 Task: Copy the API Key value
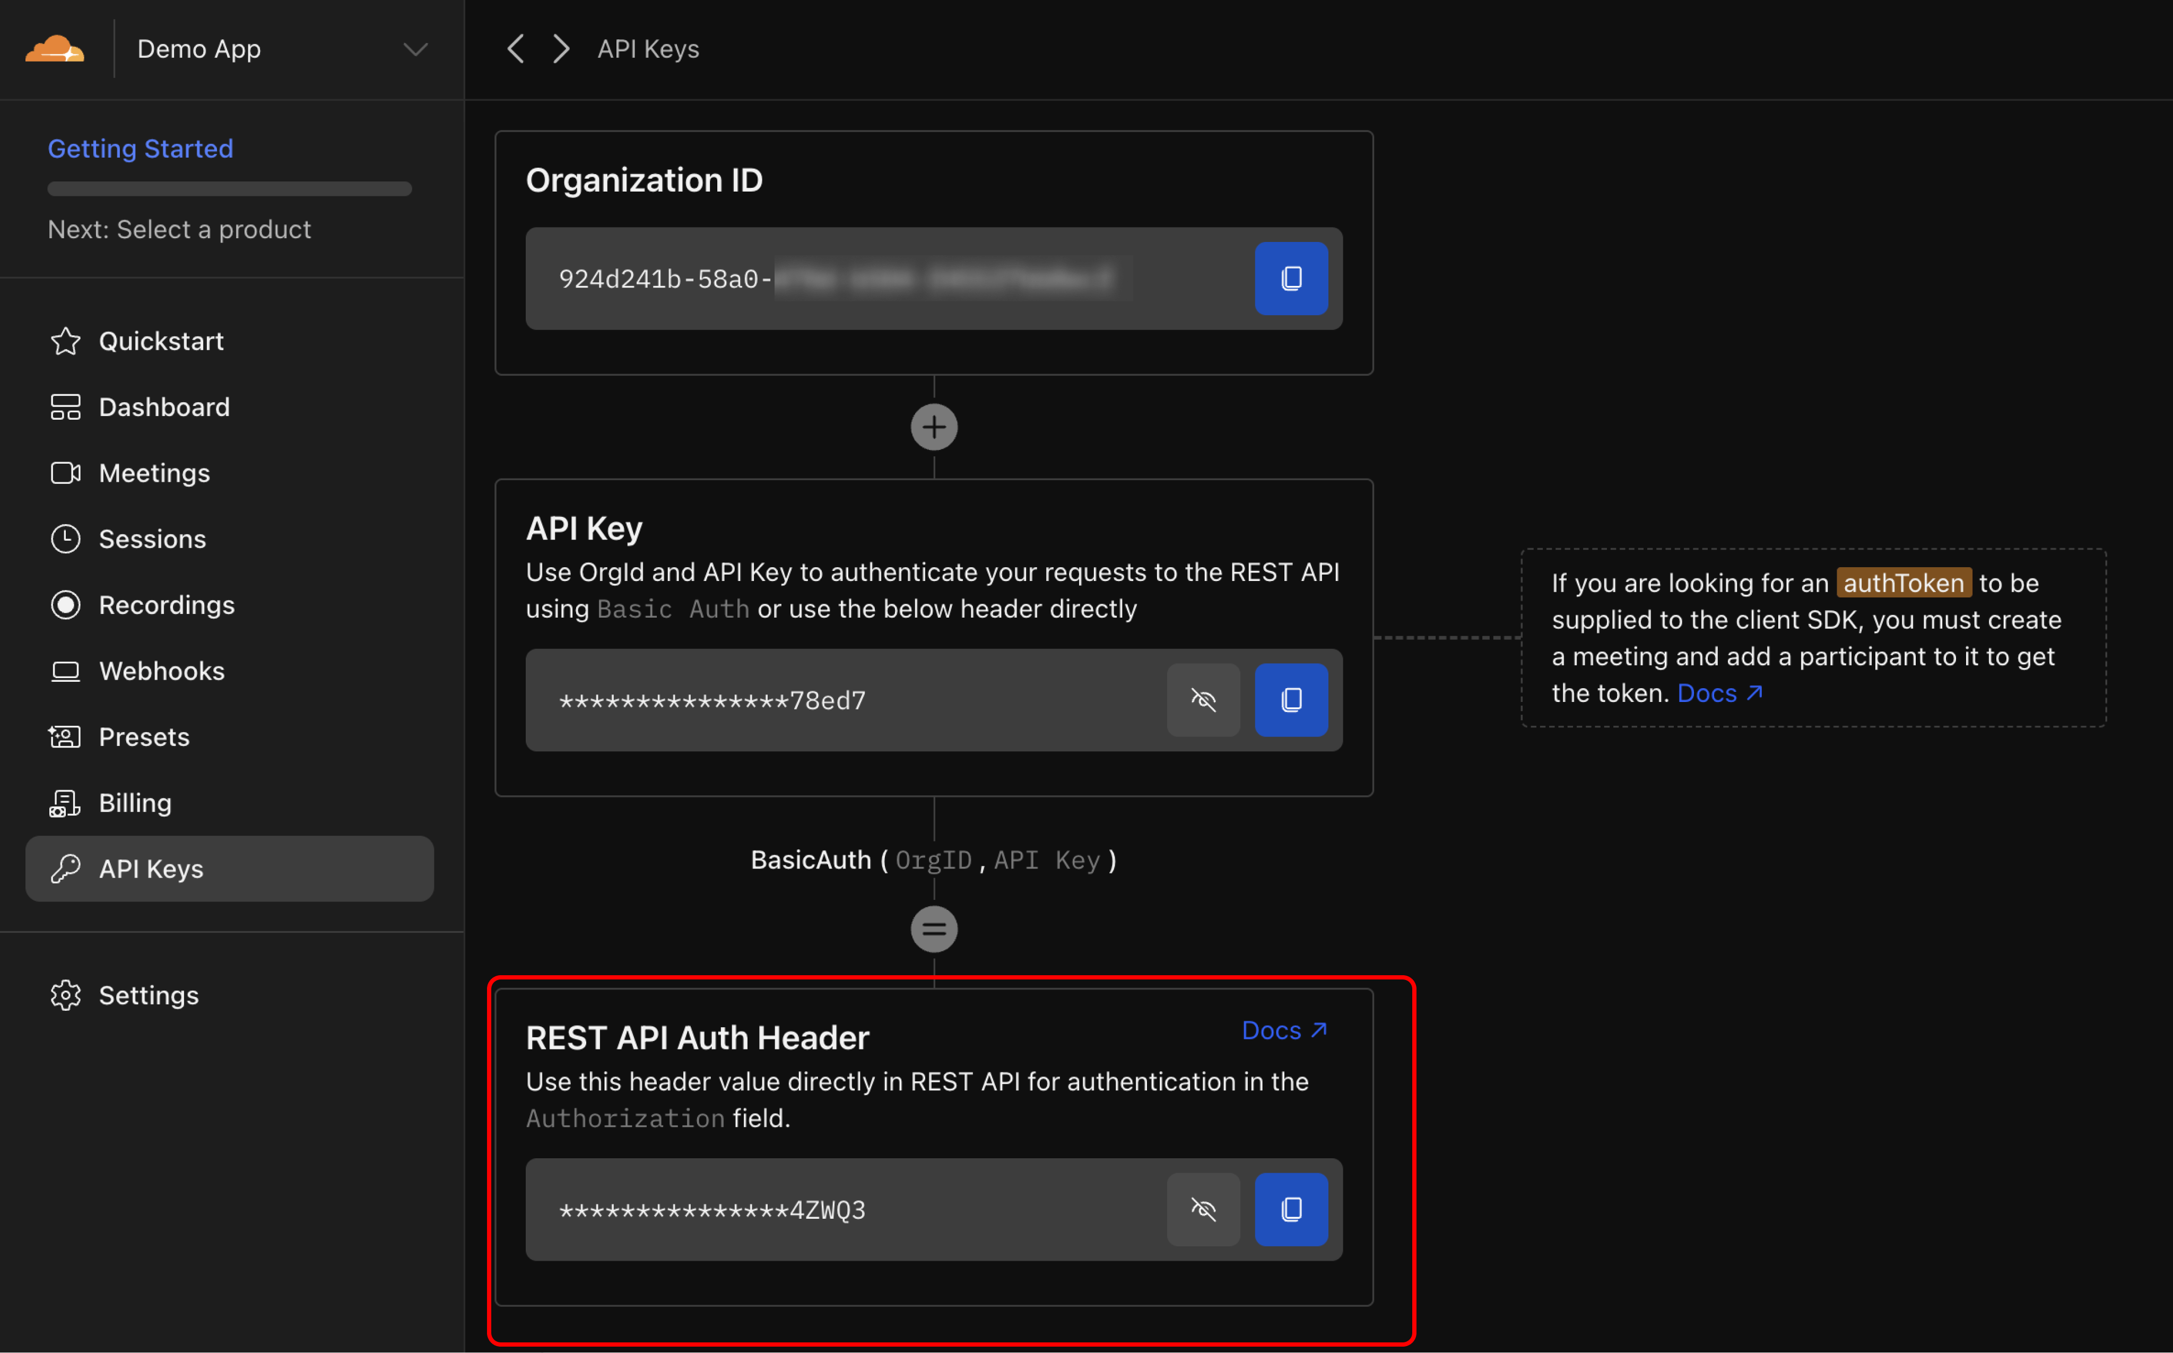coord(1291,701)
